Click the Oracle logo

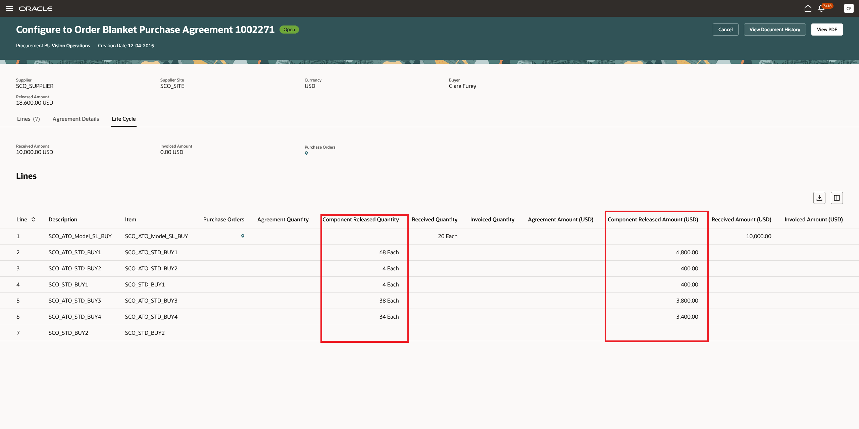[x=36, y=8]
